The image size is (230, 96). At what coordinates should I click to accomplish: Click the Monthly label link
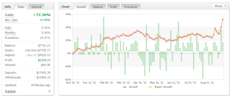tap(10, 33)
